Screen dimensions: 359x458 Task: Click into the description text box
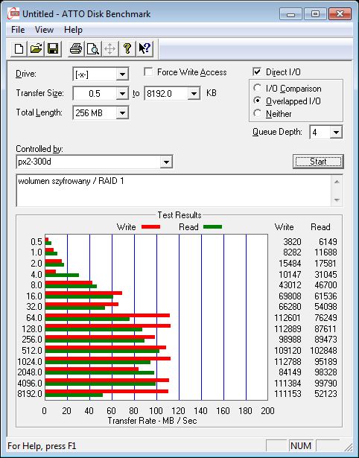tap(174, 191)
